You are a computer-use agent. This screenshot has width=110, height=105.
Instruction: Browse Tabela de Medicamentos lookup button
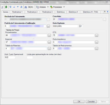[97, 49]
